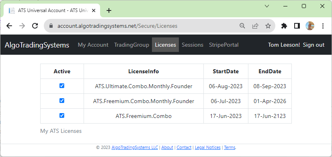Click start date 06-Aug-2023
The image size is (332, 157).
point(226,86)
